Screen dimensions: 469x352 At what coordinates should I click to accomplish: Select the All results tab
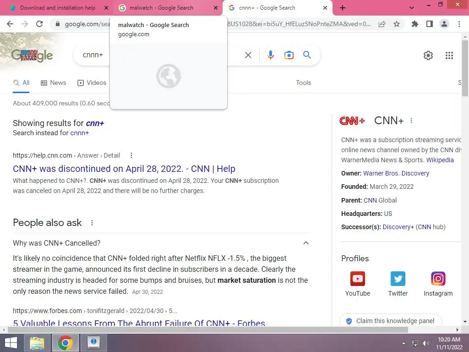[21, 83]
